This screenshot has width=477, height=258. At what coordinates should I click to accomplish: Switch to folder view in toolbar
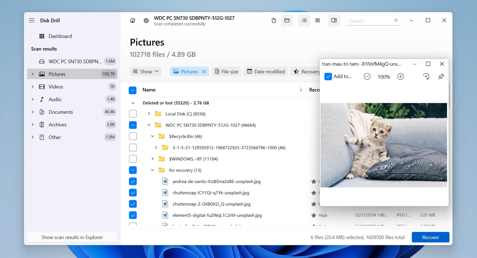287,20
